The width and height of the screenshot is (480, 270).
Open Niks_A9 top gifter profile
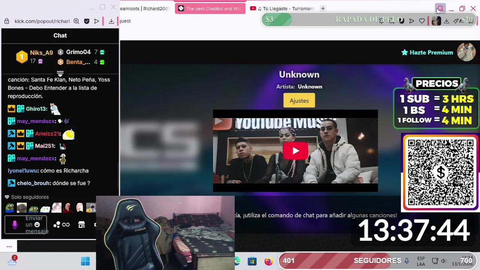tap(41, 53)
